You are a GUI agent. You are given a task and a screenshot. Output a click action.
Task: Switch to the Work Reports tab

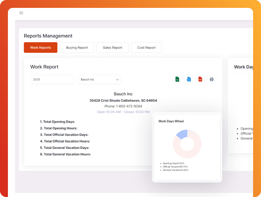pos(40,48)
